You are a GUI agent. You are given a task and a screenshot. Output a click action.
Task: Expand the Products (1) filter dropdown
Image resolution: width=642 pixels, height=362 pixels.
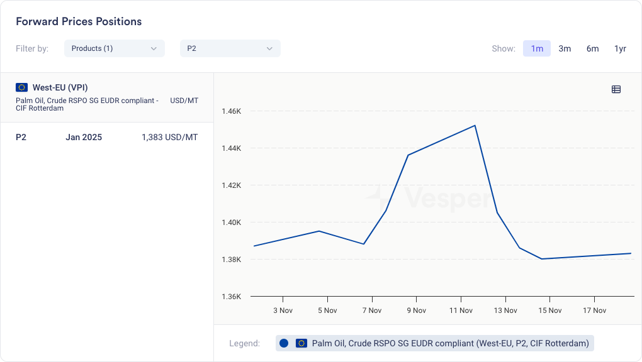114,48
